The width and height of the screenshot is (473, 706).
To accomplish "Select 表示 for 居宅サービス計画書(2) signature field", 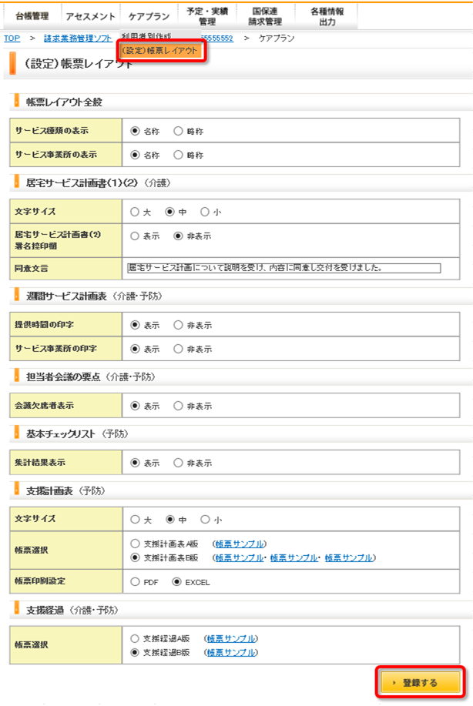I will click(135, 236).
